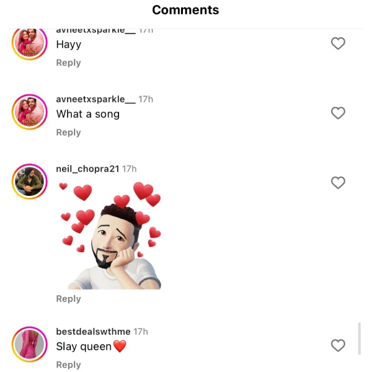Click the comments scrollbar handle

click(x=360, y=338)
